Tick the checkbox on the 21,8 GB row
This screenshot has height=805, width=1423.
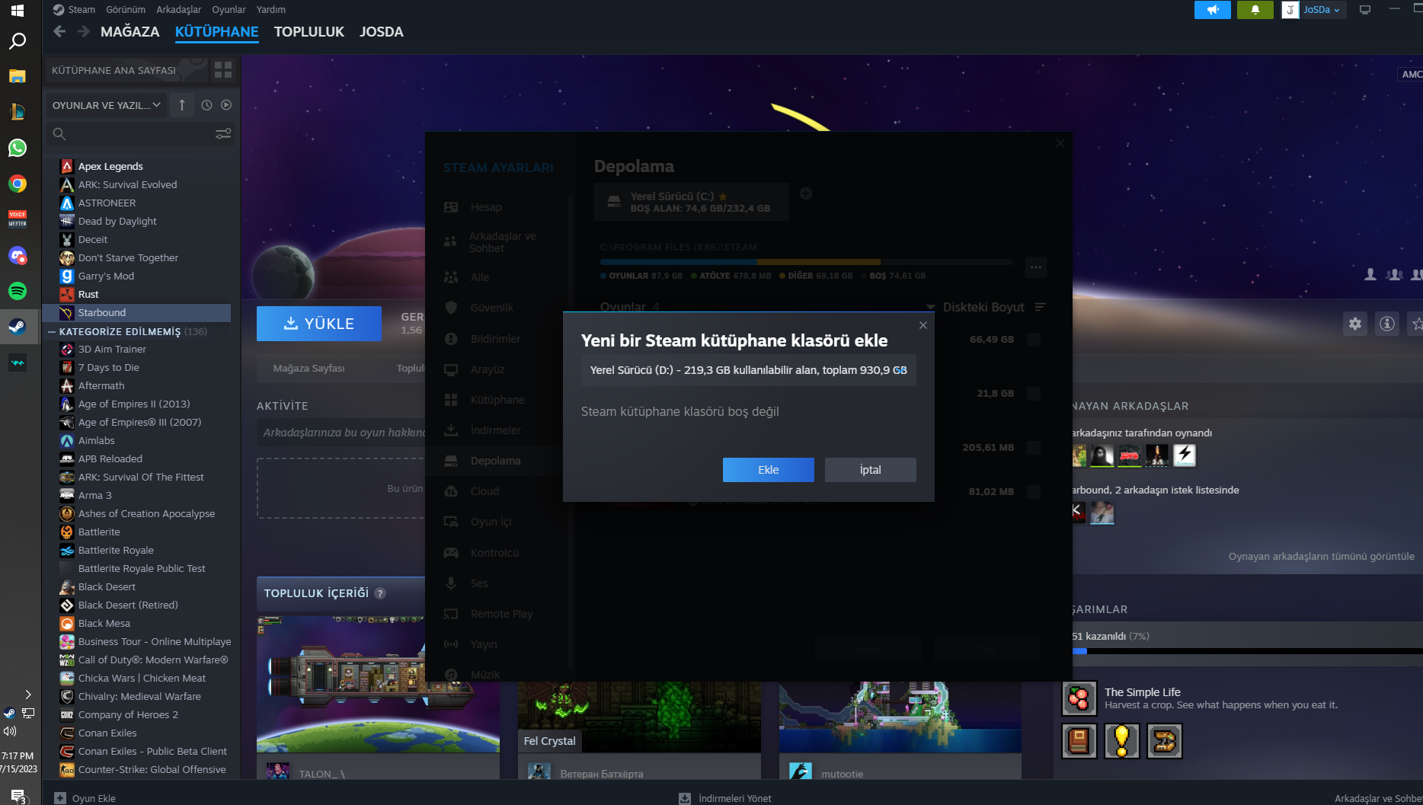1034,394
